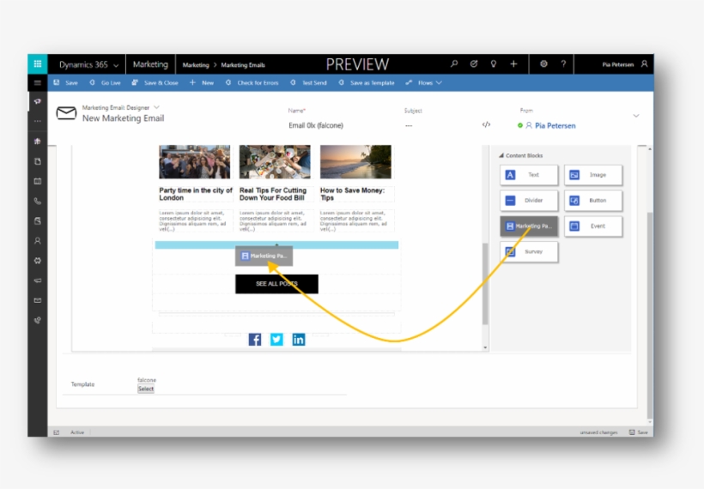The image size is (704, 489).
Task: Click the beach sunset photo thumbnail
Action: 355,161
